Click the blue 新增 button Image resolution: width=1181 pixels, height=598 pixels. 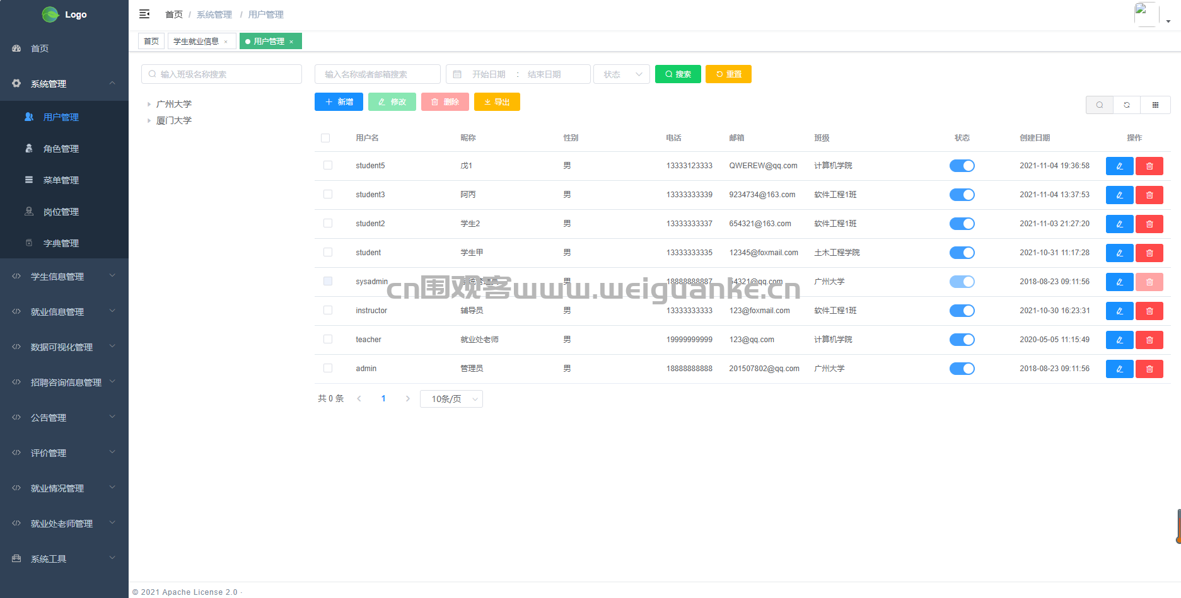[339, 102]
